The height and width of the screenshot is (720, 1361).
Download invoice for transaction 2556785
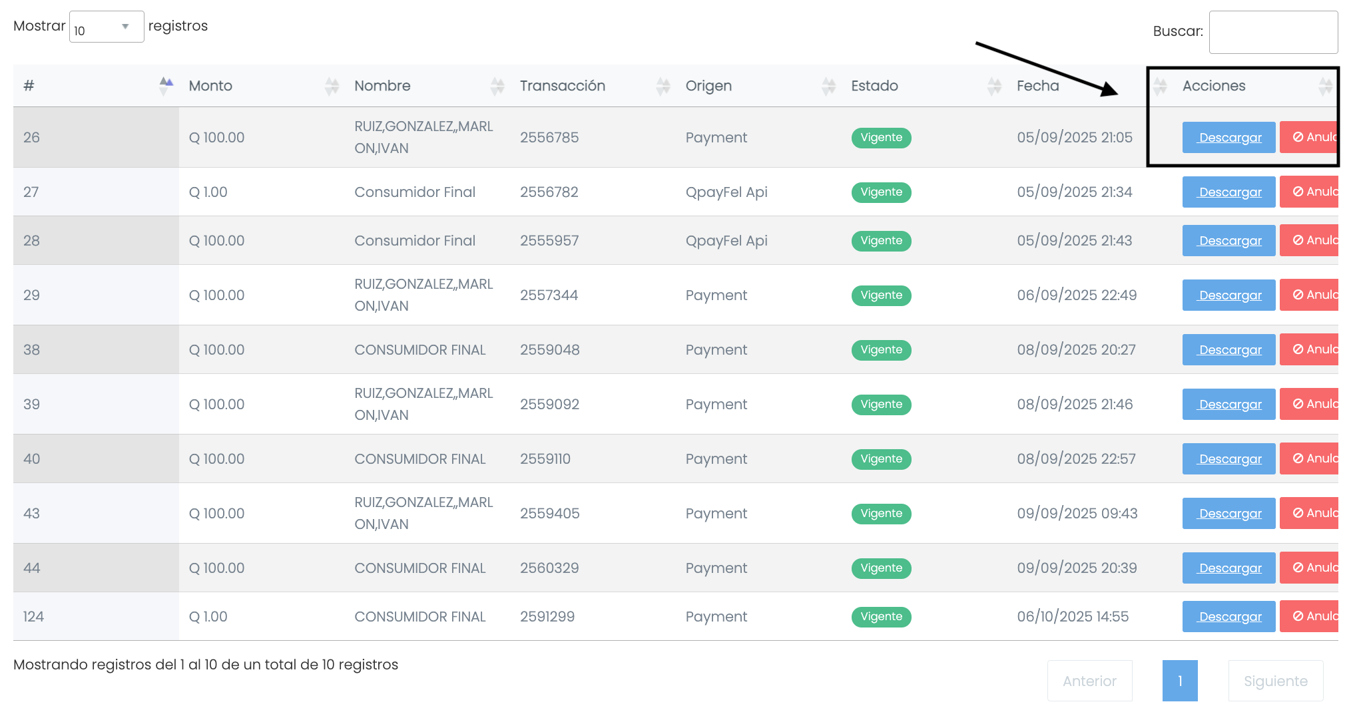pyautogui.click(x=1228, y=138)
